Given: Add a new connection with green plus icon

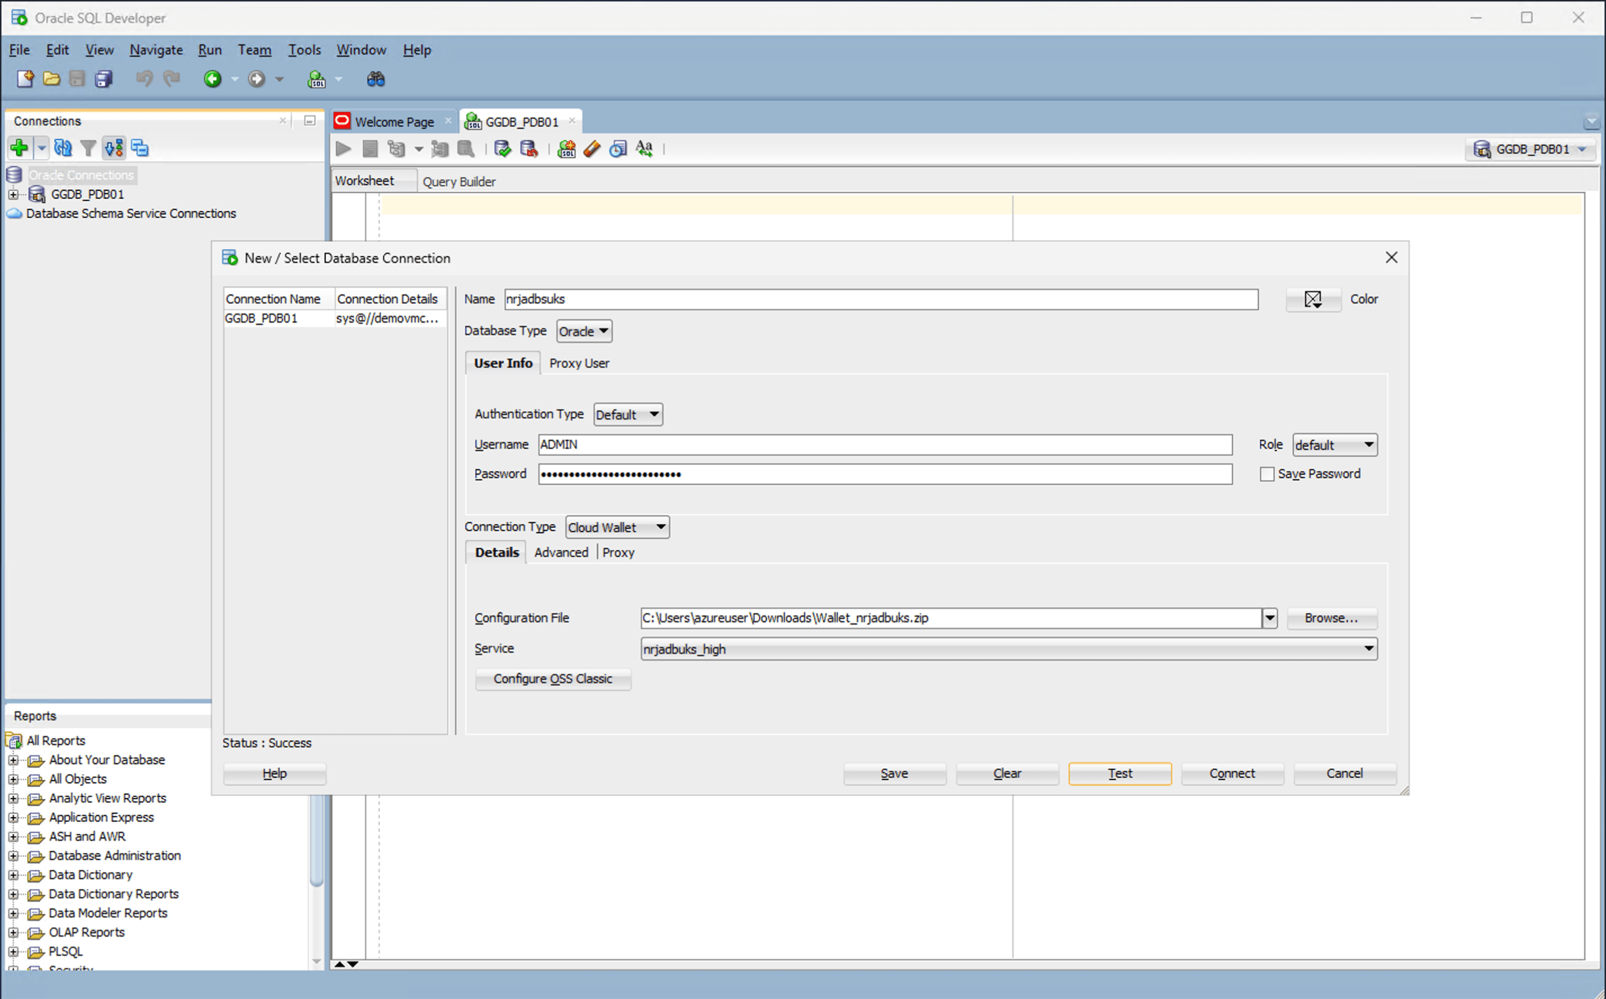Looking at the screenshot, I should 19,147.
